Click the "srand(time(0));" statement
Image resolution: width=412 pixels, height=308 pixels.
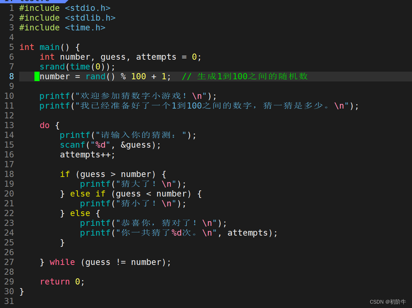77,67
